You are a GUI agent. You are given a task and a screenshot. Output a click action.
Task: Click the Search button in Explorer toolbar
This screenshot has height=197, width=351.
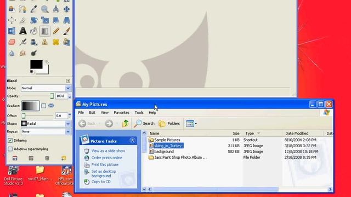click(x=144, y=124)
